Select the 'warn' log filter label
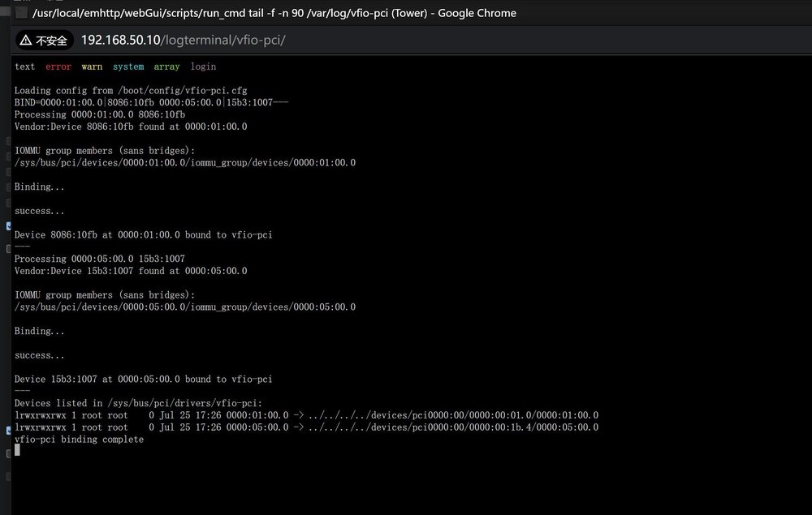Viewport: 812px width, 515px height. [x=92, y=67]
